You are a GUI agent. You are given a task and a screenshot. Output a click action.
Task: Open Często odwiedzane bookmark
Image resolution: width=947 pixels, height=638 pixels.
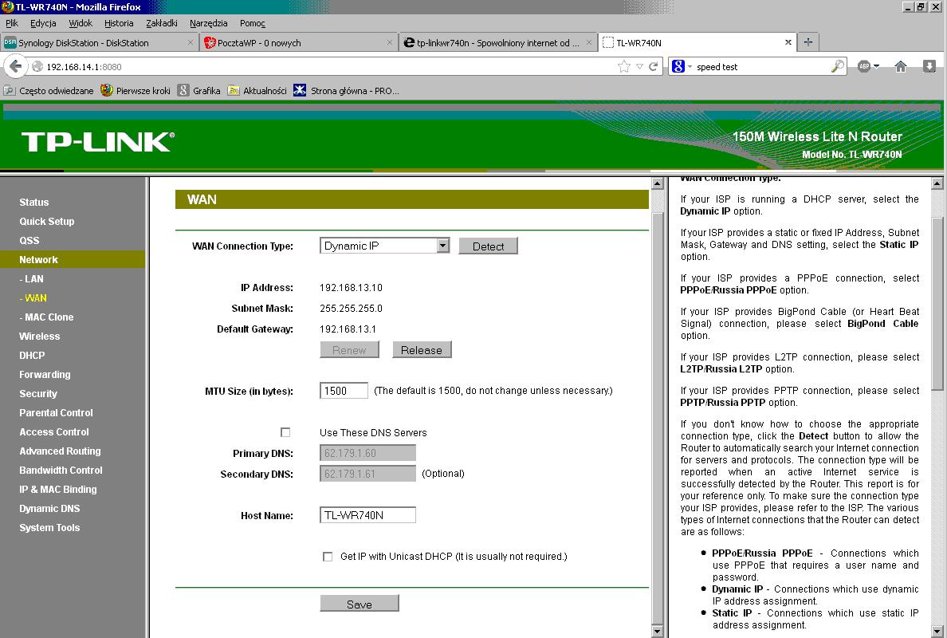[x=49, y=91]
